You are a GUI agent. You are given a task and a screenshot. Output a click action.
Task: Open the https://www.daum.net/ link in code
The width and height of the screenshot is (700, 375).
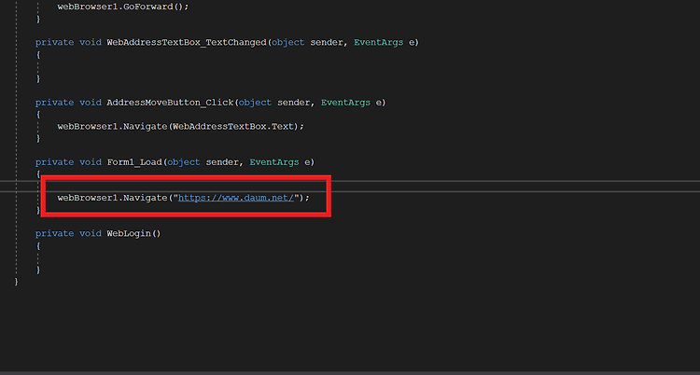(236, 198)
